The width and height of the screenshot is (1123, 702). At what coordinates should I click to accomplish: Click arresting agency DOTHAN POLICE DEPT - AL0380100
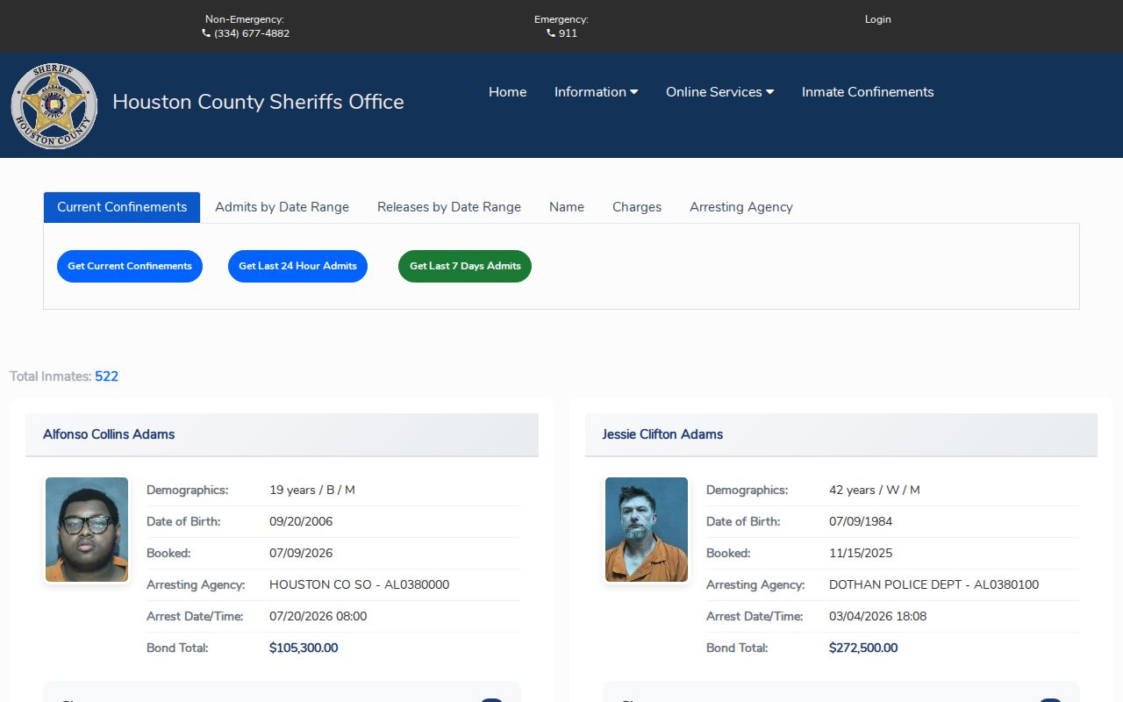933,585
